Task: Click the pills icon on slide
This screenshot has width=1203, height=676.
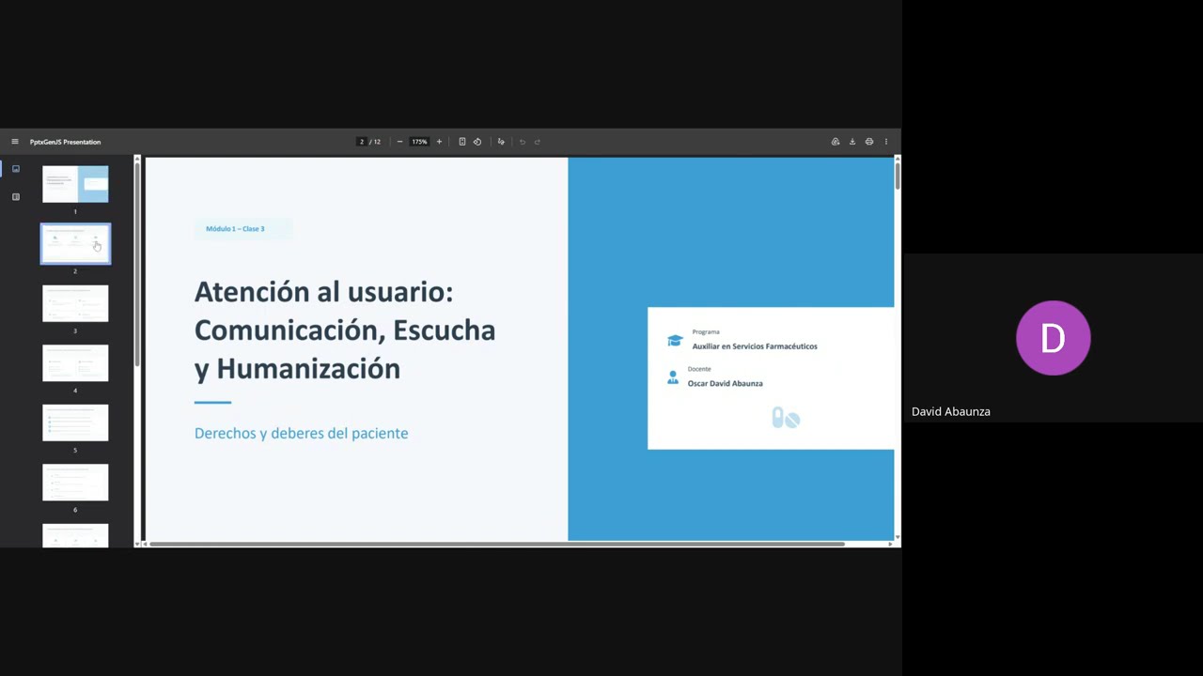Action: pos(786,418)
